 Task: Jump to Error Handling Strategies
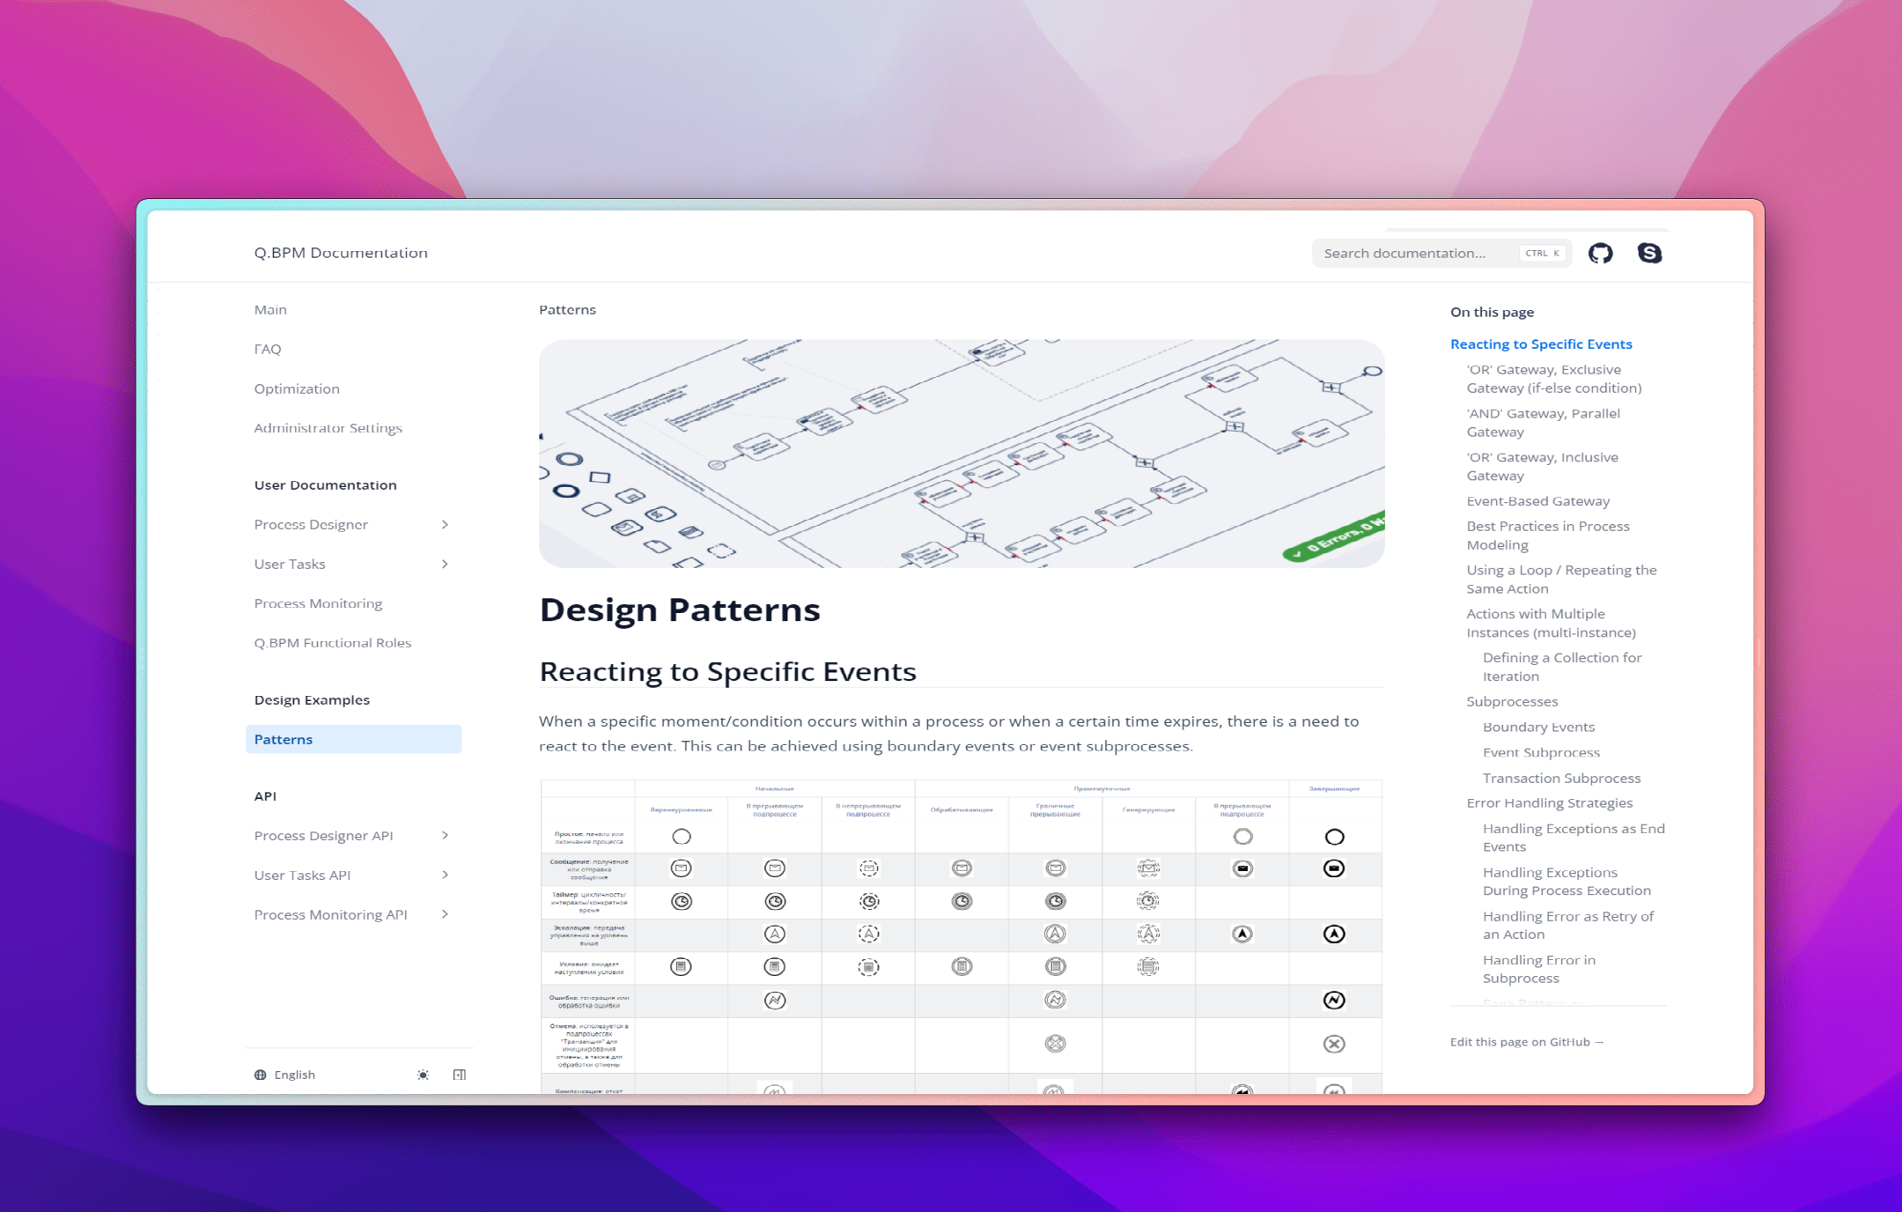1549,803
